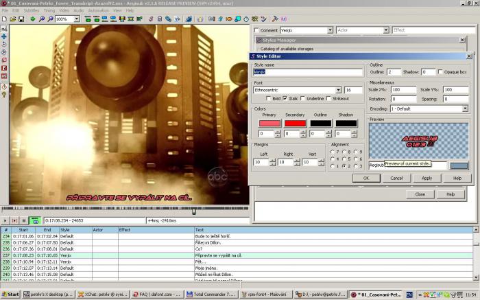Enable the Opaque box checkbox
The height and width of the screenshot is (300, 480).
tap(440, 71)
